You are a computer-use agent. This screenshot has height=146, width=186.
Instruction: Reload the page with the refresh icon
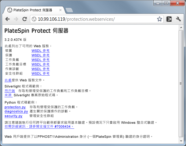pos(25,19)
